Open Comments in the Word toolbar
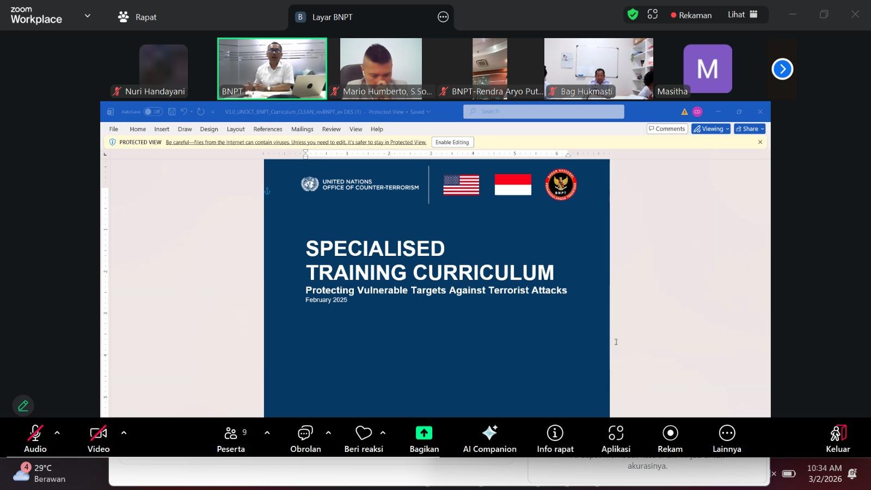This screenshot has width=871, height=490. point(667,128)
